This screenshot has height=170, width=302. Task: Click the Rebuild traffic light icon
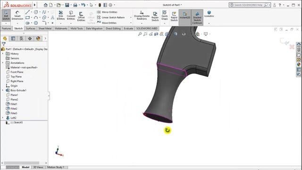click(100, 5)
